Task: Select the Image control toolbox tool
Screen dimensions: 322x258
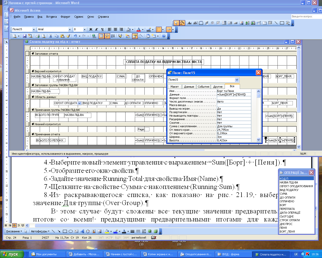Action: click(x=242, y=23)
